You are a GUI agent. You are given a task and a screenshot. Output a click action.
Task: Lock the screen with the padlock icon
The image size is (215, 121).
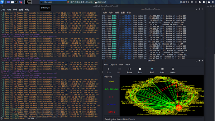tap(209, 2)
